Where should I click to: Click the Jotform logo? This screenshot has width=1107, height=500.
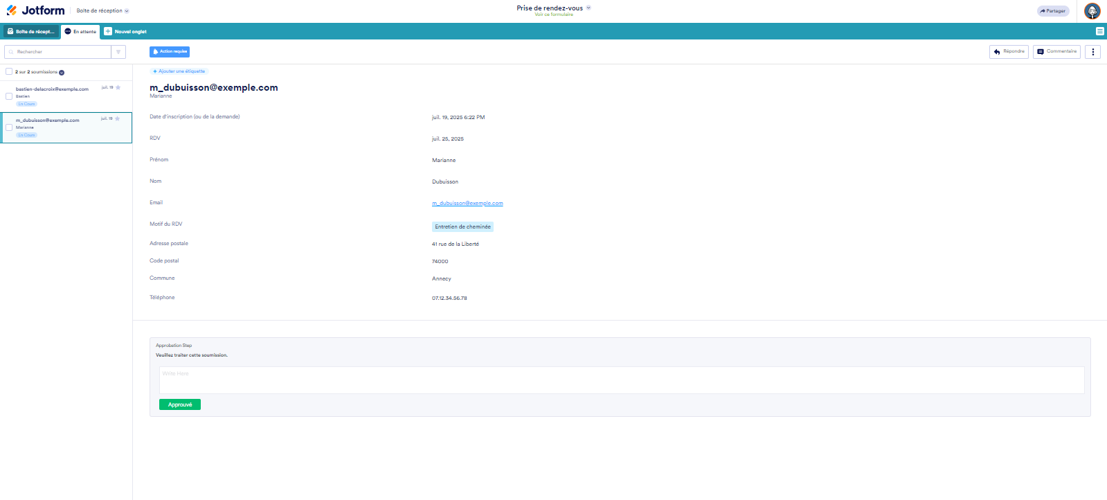[35, 10]
